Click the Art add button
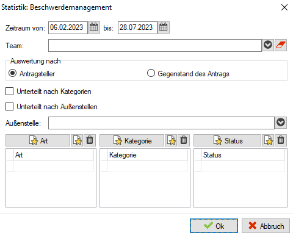Viewport: 293px width, 238px height. tap(38, 140)
